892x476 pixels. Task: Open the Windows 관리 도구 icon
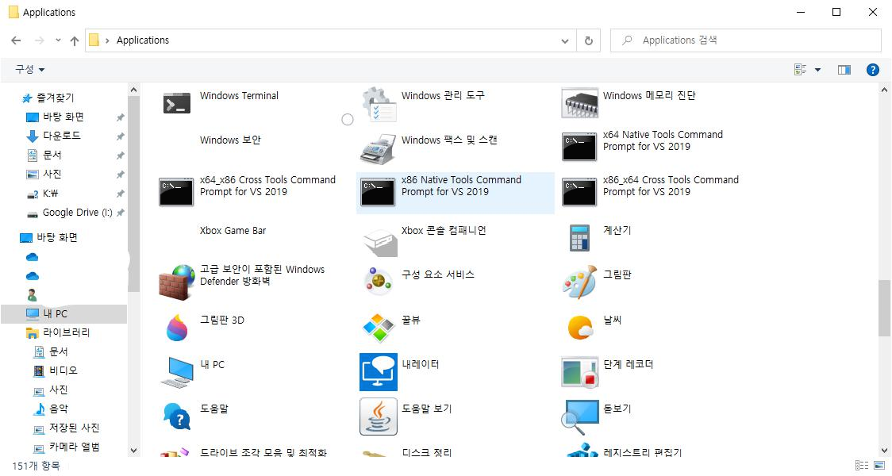[x=379, y=104]
